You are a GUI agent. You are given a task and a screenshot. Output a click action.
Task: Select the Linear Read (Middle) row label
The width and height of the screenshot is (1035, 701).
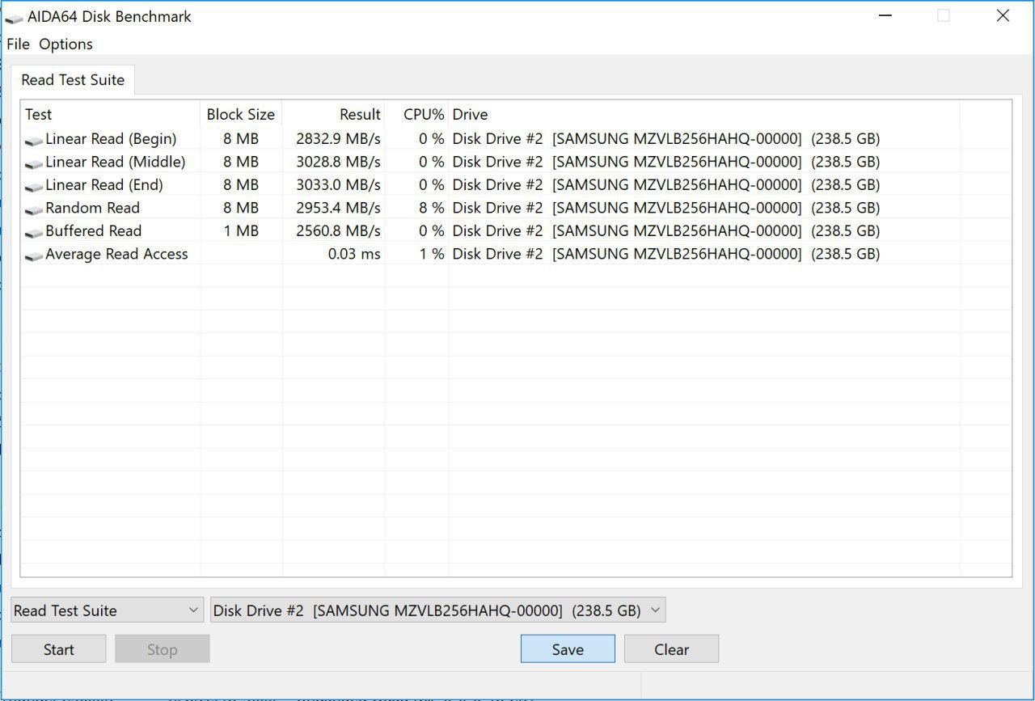(x=116, y=162)
